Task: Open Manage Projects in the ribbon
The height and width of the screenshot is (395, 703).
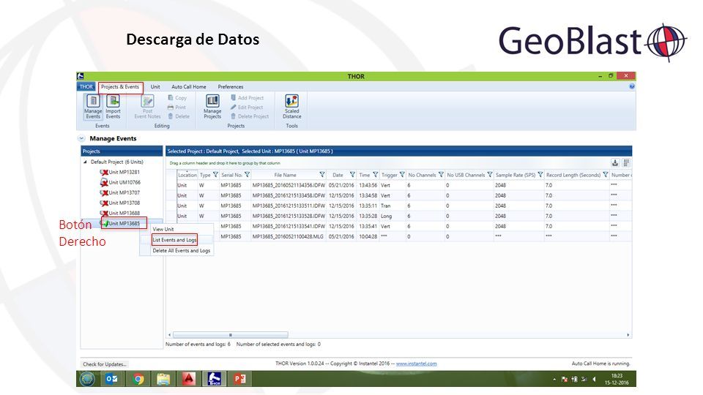Action: pos(212,107)
